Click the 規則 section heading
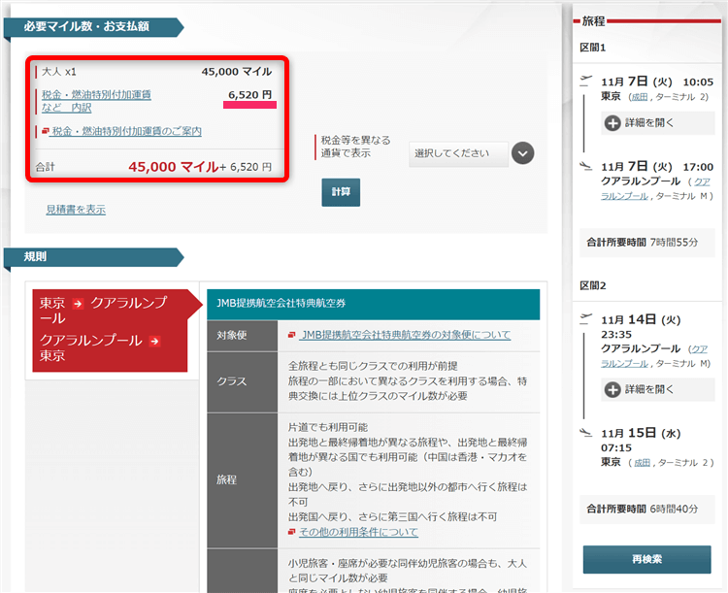The image size is (728, 593). tap(36, 257)
